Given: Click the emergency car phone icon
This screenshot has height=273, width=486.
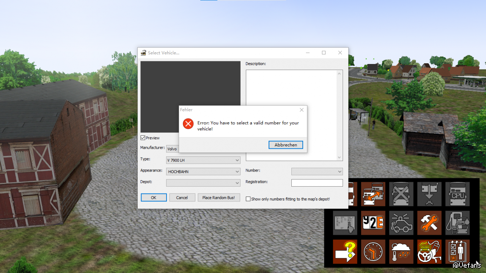Looking at the screenshot, I should pyautogui.click(x=401, y=223).
